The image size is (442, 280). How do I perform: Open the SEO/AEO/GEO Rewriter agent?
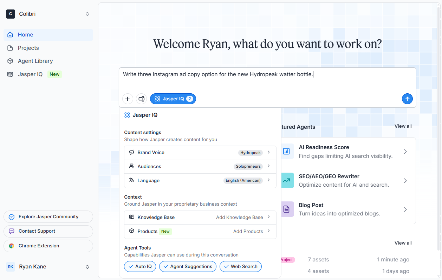(348, 180)
